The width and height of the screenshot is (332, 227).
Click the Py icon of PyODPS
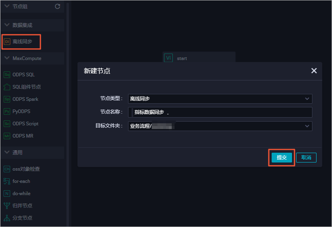[7, 111]
